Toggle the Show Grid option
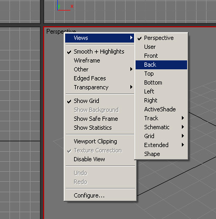This screenshot has height=219, width=216. tap(99, 101)
